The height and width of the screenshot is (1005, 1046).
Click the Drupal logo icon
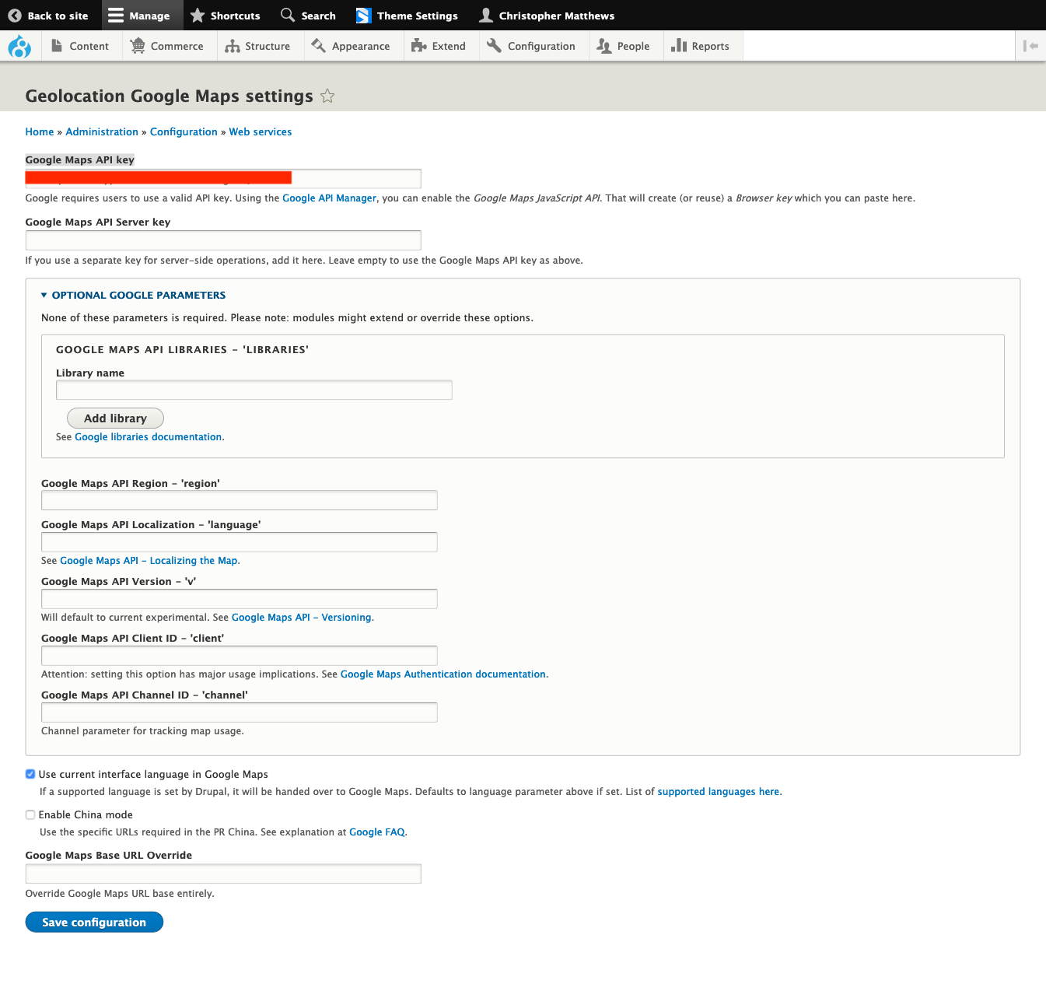click(19, 46)
